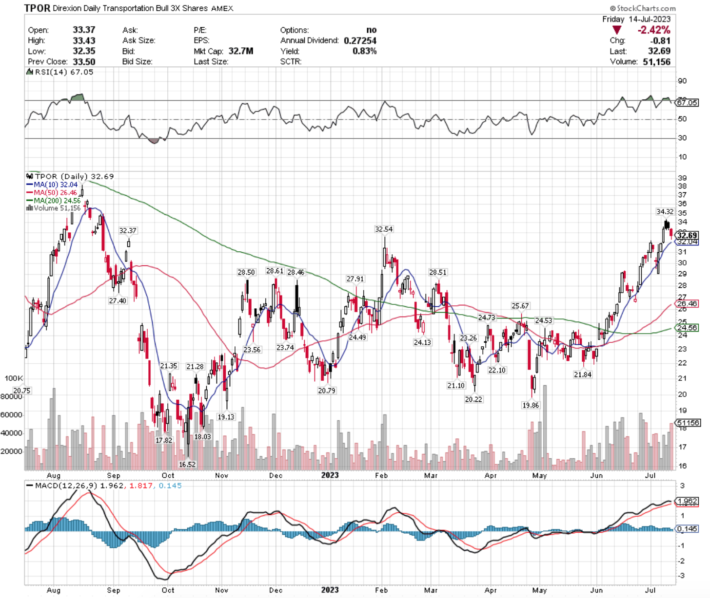Viewport: 710px width, 598px height.
Task: Click the 32.37 September high annotation
Action: point(128,231)
